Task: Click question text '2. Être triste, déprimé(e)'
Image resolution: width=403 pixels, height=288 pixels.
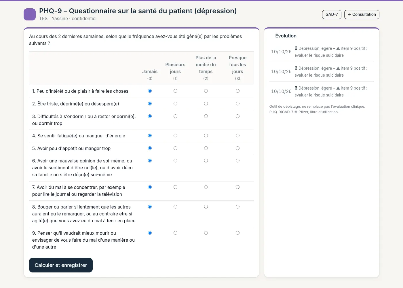Action: click(75, 104)
